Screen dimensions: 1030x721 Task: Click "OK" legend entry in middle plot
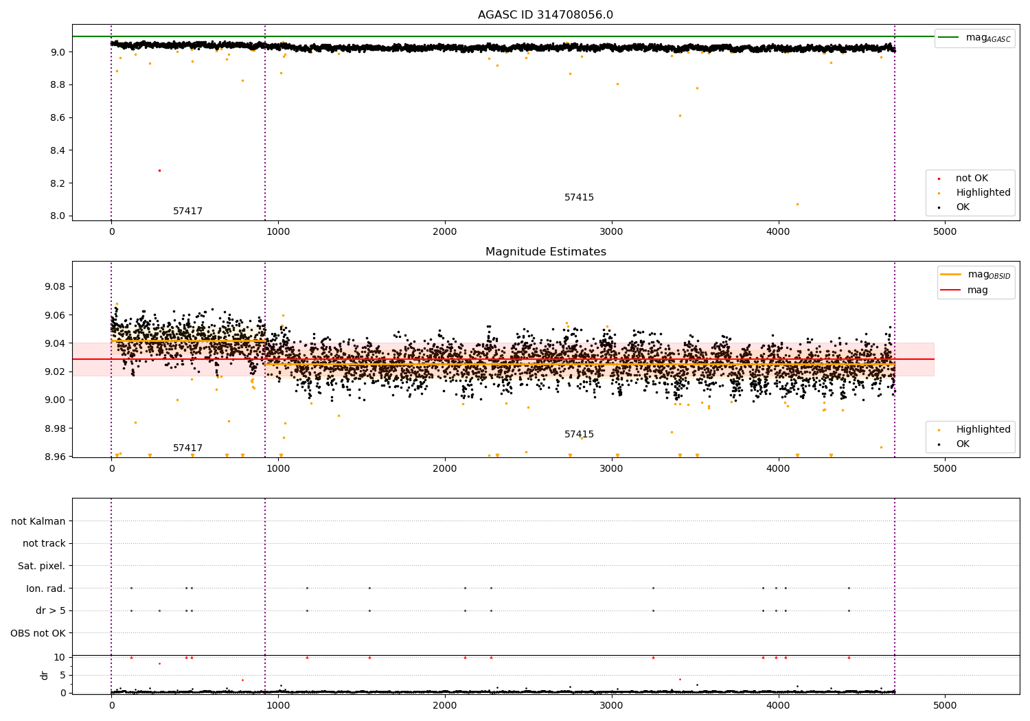click(963, 444)
